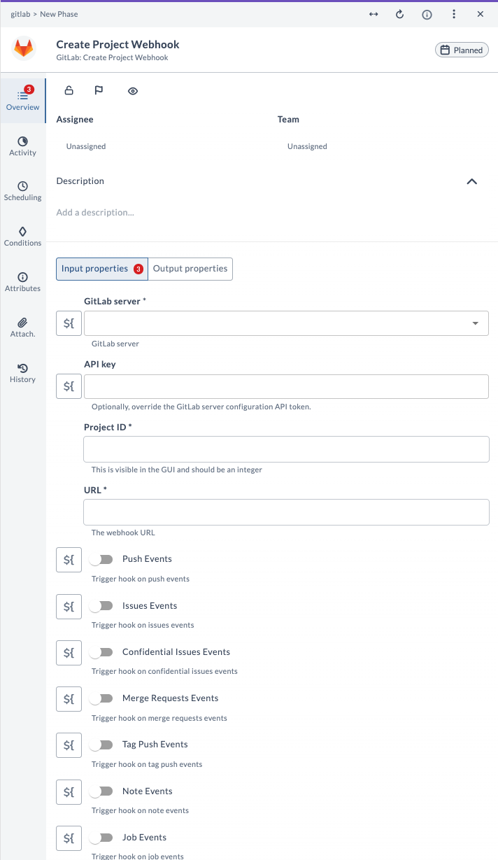Click the New Phase breadcrumb
Screen dimensions: 498x860
59,14
